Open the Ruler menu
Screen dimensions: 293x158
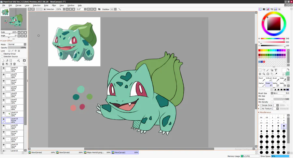[x=46, y=6]
